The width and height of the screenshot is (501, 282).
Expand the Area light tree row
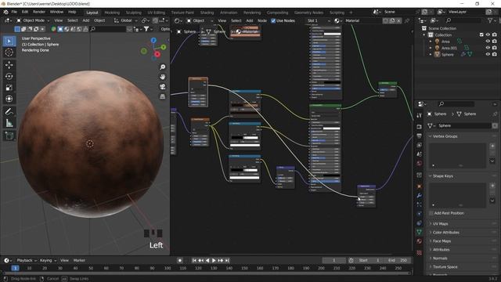coord(431,42)
